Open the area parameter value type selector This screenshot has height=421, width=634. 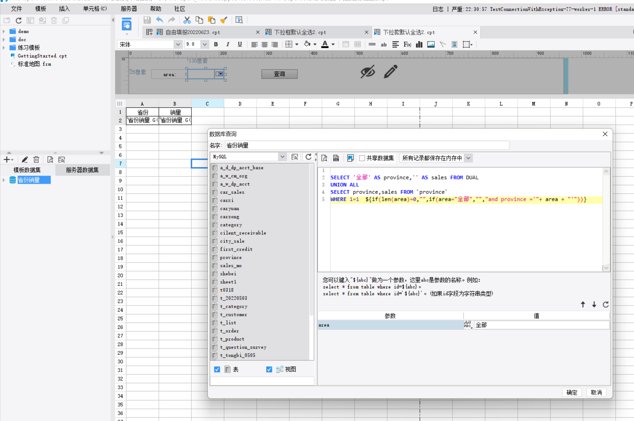[x=468, y=325]
